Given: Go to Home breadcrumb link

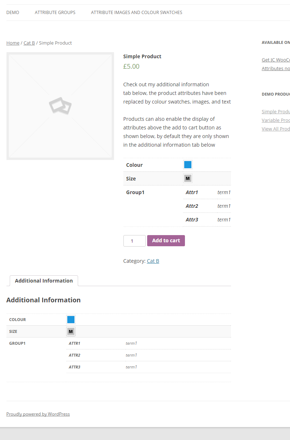Looking at the screenshot, I should tap(13, 43).
